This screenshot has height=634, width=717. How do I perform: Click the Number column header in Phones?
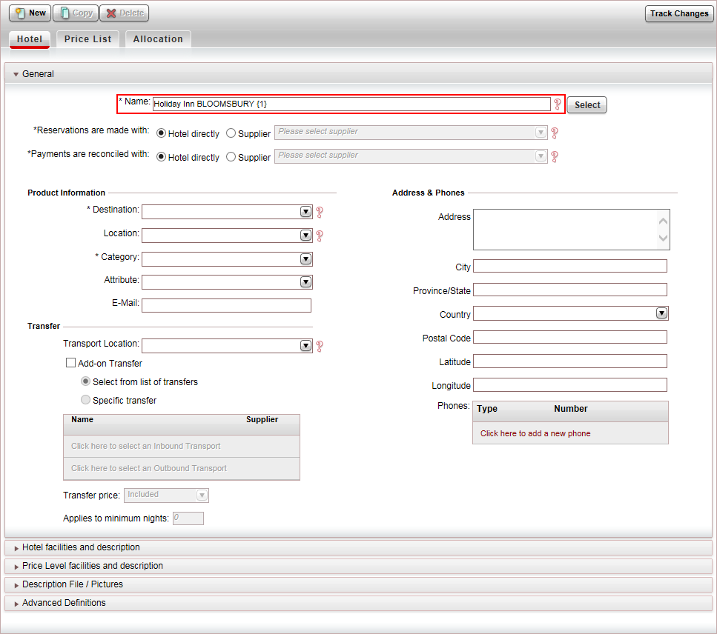click(571, 409)
